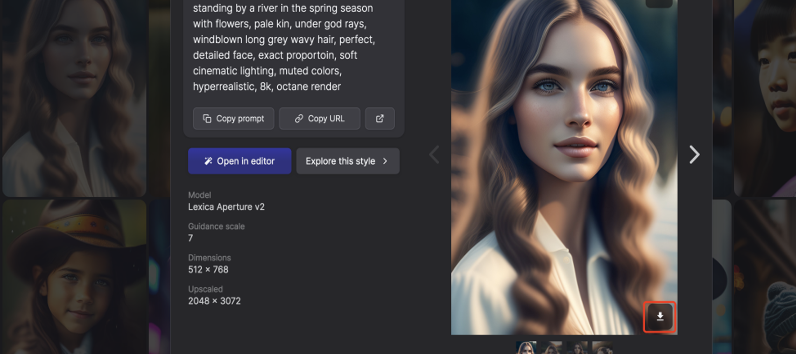Select the third thumbnail below the portrait

click(577, 347)
